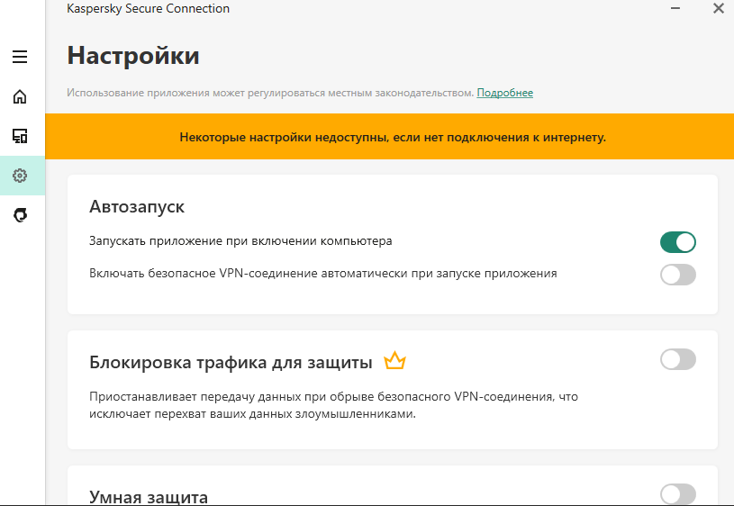734x506 pixels.
Task: Click the Kaspersky Secure Connection window title
Action: 149,8
